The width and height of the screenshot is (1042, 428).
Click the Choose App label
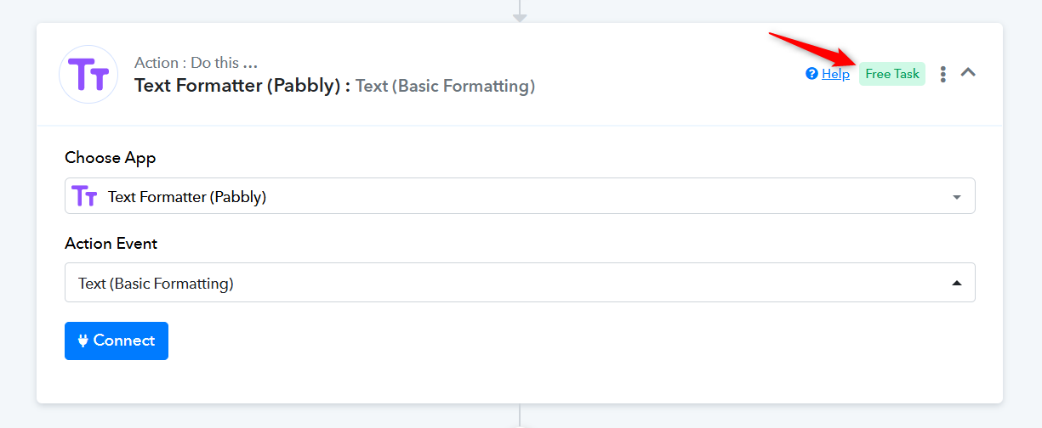[111, 158]
